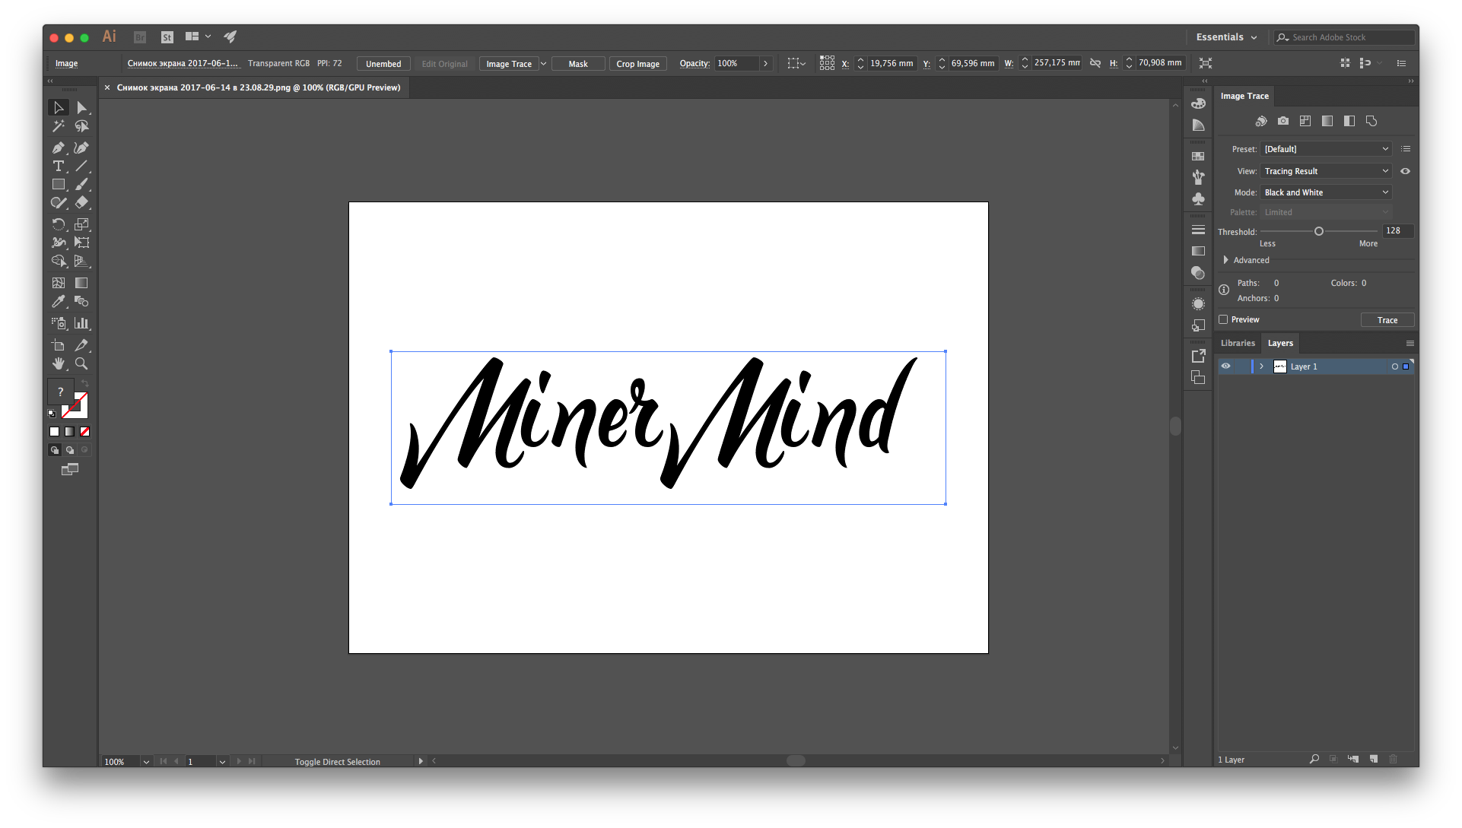The height and width of the screenshot is (828, 1462).
Task: Select the Pen tool
Action: click(58, 148)
